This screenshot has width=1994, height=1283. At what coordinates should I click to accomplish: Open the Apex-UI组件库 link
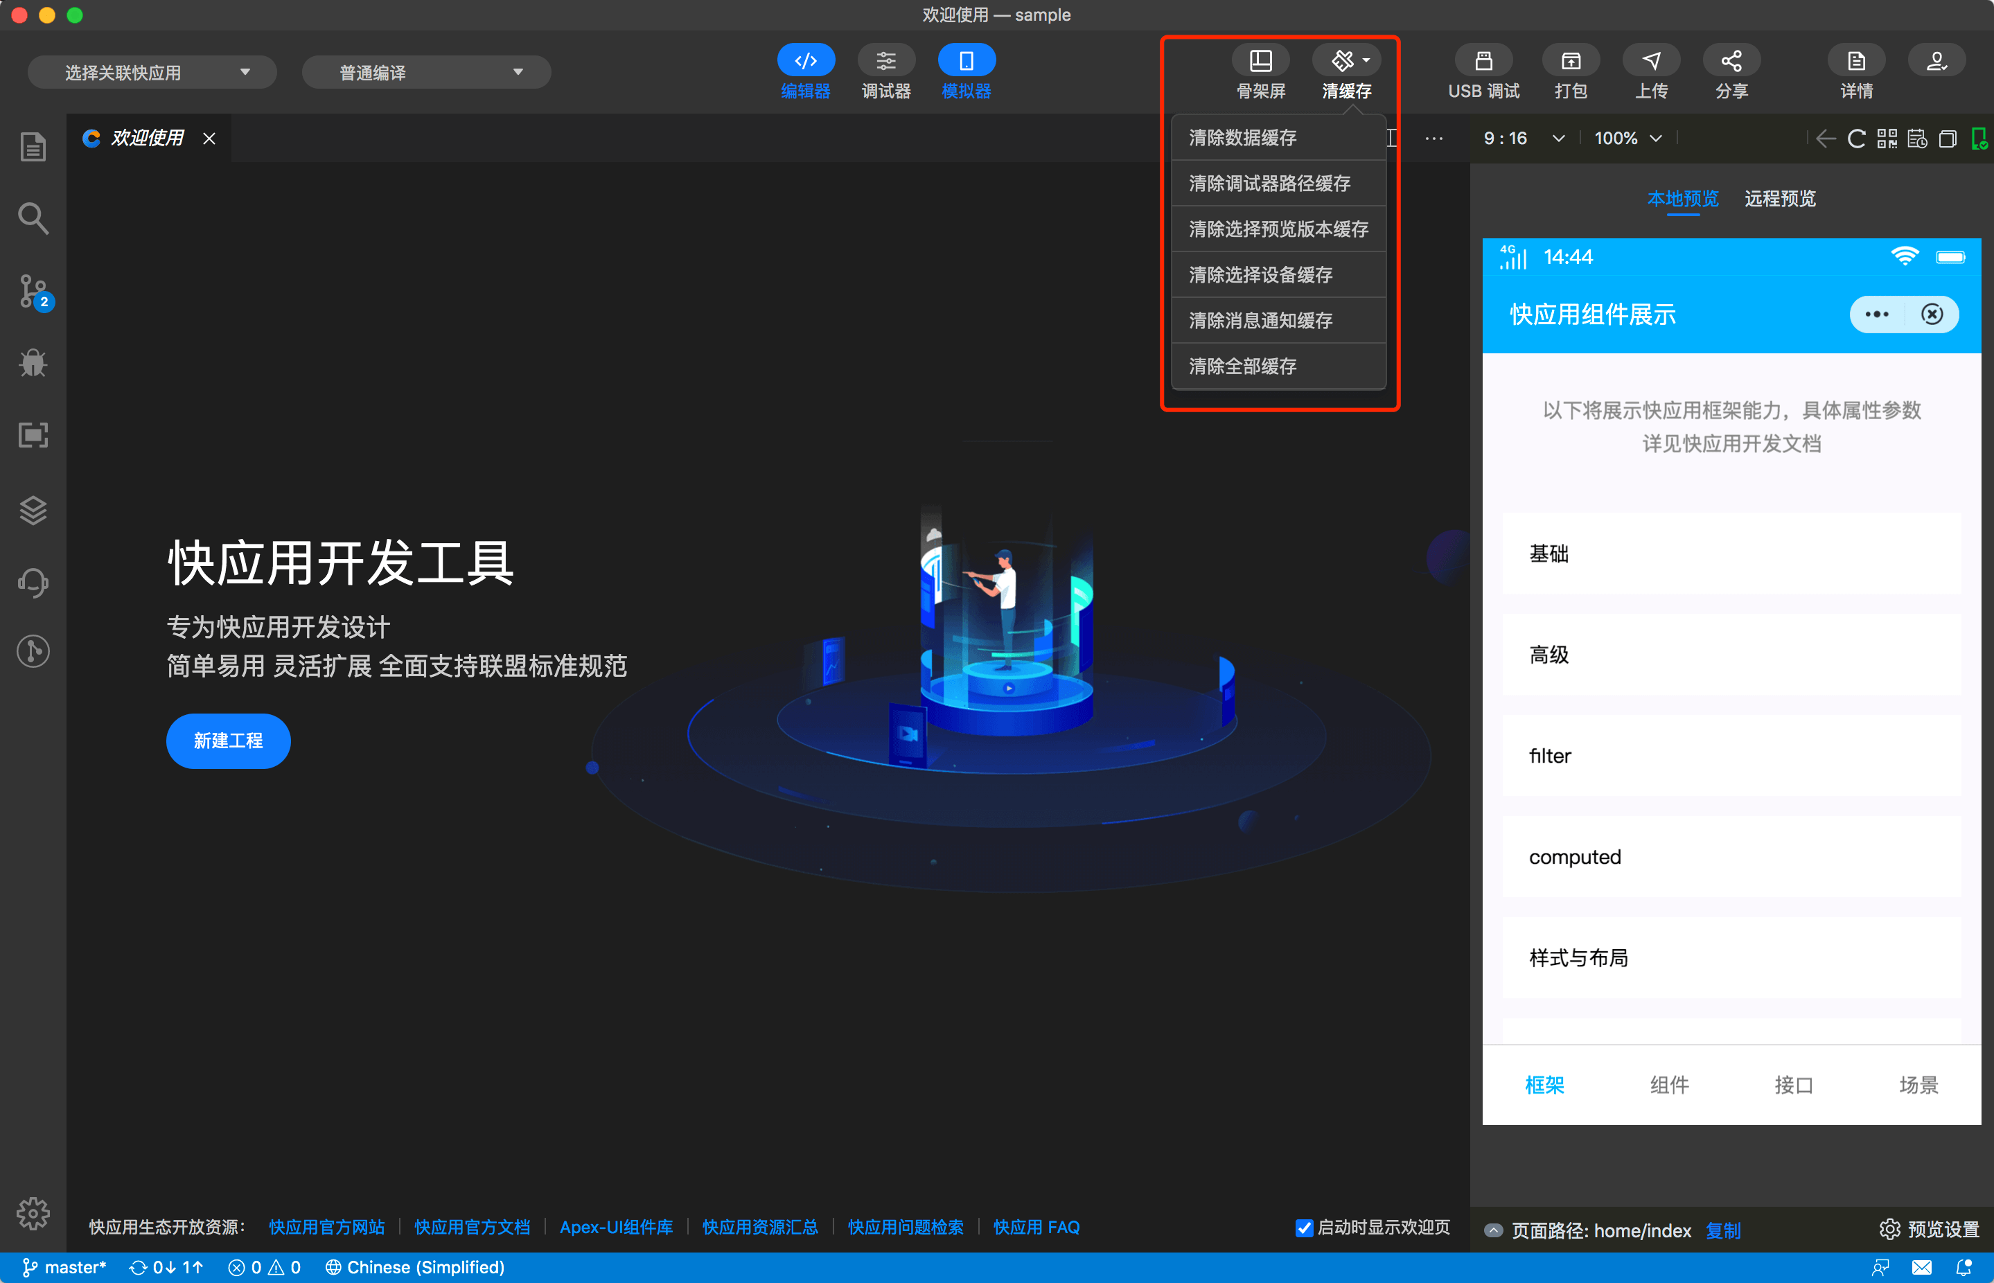(616, 1227)
